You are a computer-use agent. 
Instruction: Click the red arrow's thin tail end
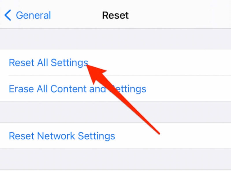[x=159, y=133]
